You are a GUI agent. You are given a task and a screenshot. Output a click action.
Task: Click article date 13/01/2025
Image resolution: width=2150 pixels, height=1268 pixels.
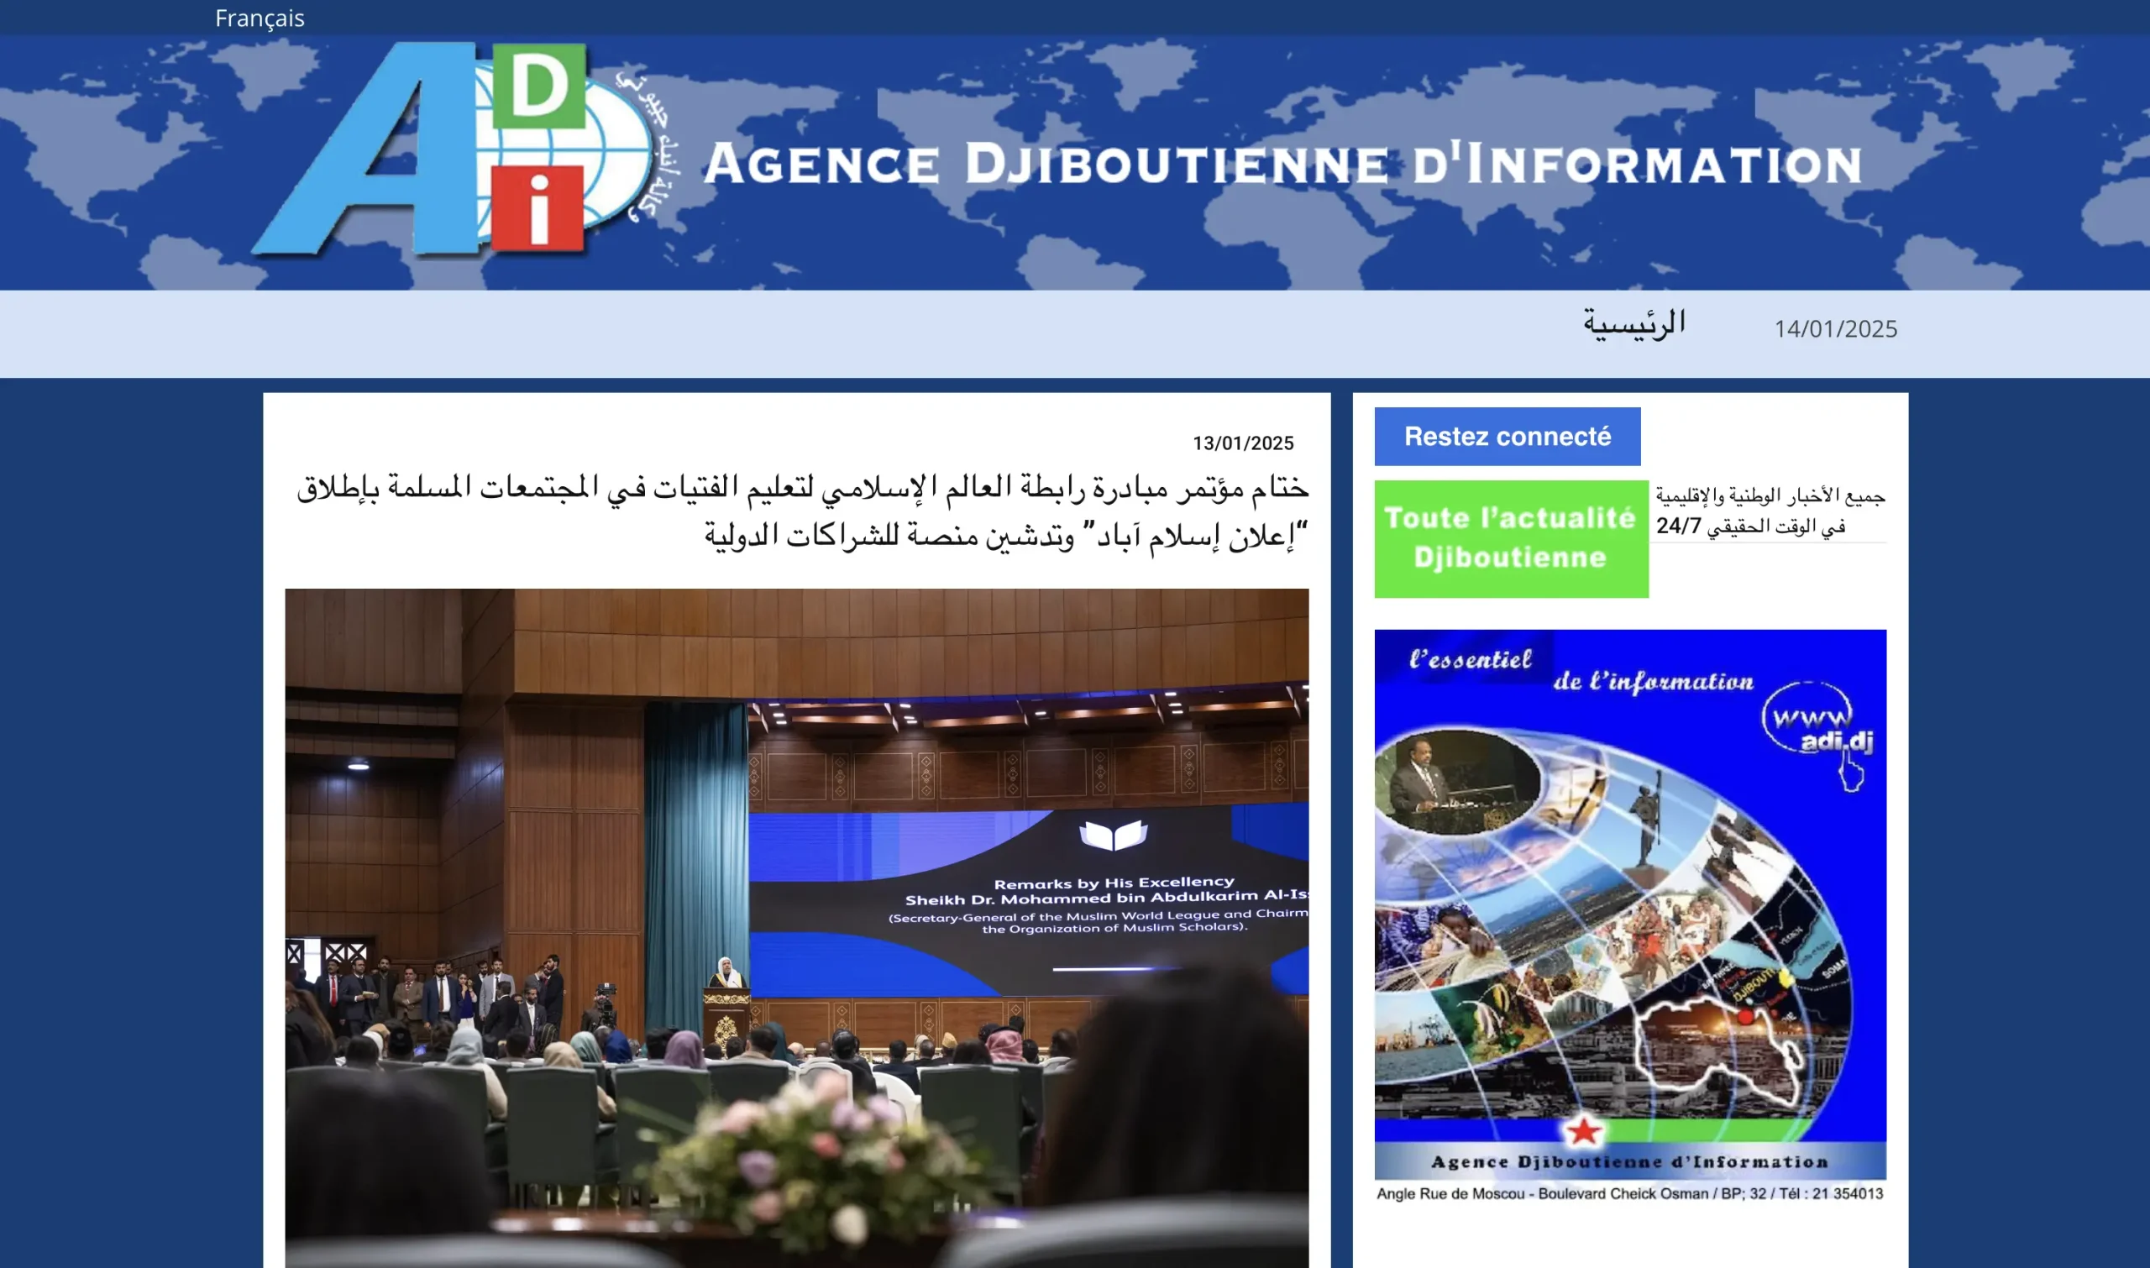pos(1242,443)
